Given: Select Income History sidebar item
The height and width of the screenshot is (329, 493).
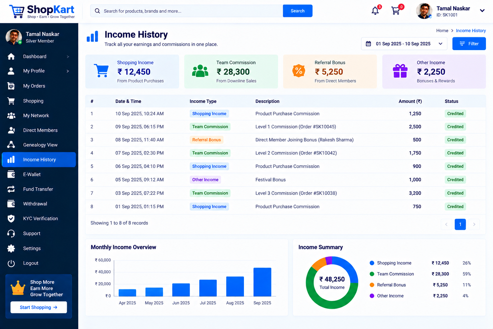Looking at the screenshot, I should (39, 160).
